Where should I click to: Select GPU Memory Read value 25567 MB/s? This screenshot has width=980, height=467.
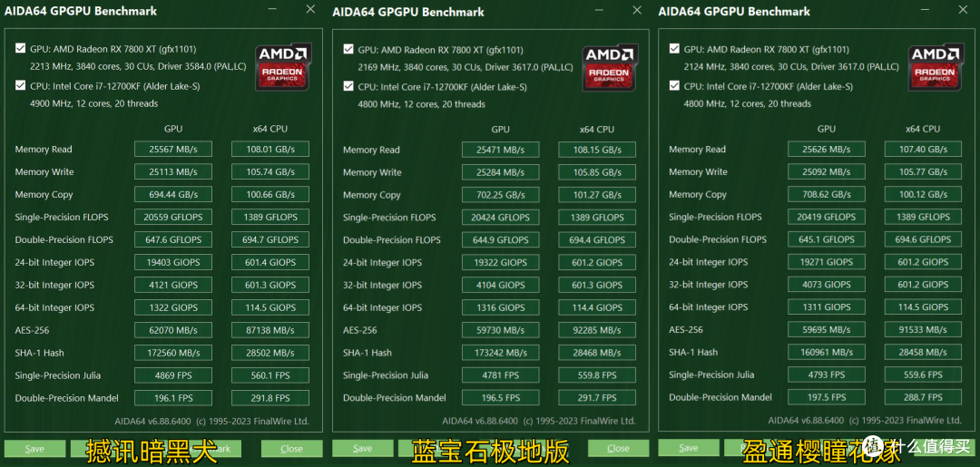[x=173, y=149]
